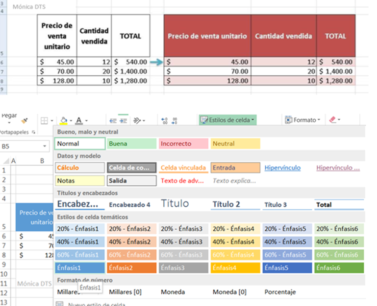
Task: Apply the 40% - Énfasis2 style
Action: tap(132, 242)
